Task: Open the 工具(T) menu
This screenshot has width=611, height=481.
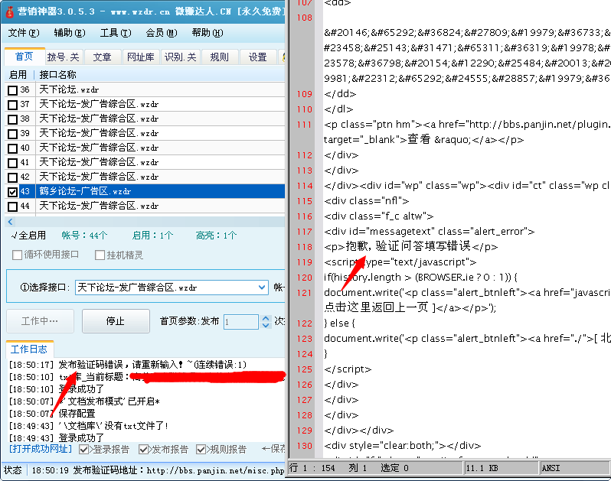Action: [116, 33]
